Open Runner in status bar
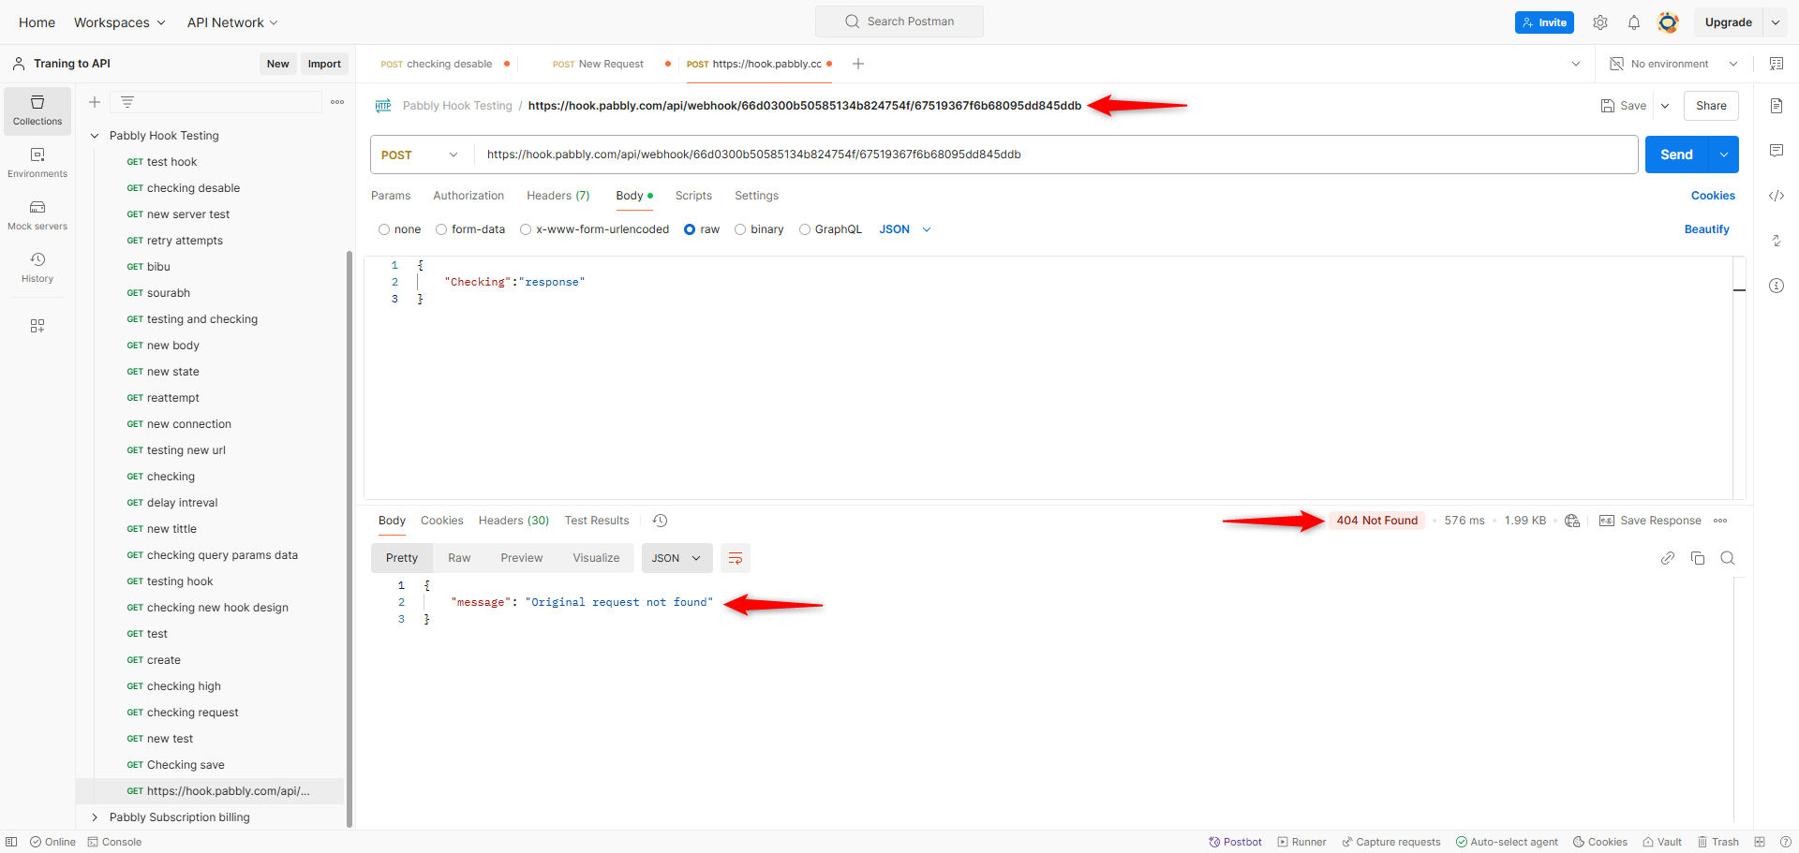The height and width of the screenshot is (853, 1799). pyautogui.click(x=1301, y=842)
